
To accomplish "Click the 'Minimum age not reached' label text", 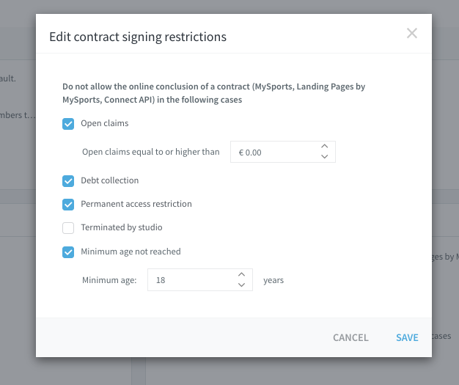I will (x=131, y=252).
